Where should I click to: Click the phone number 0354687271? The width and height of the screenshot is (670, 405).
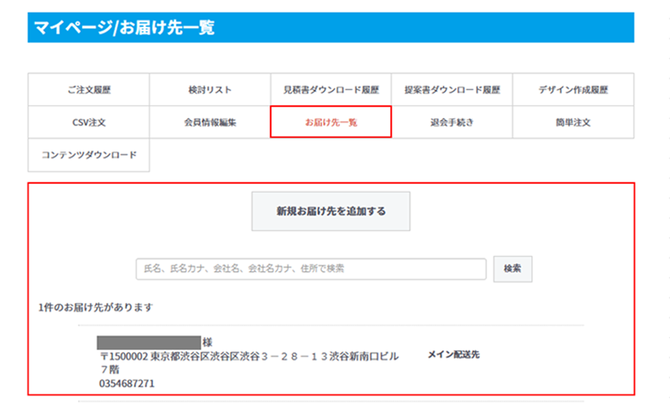tap(127, 384)
